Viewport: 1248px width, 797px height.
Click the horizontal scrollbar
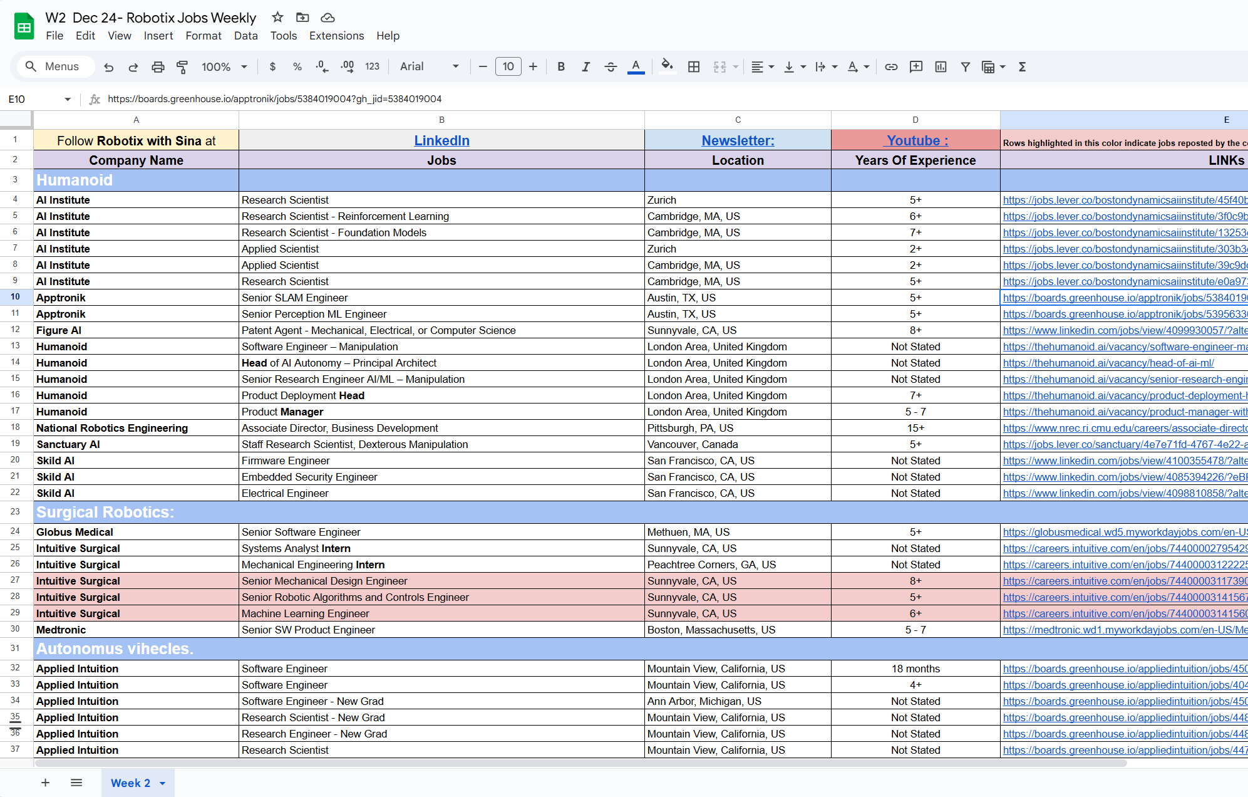(x=580, y=763)
